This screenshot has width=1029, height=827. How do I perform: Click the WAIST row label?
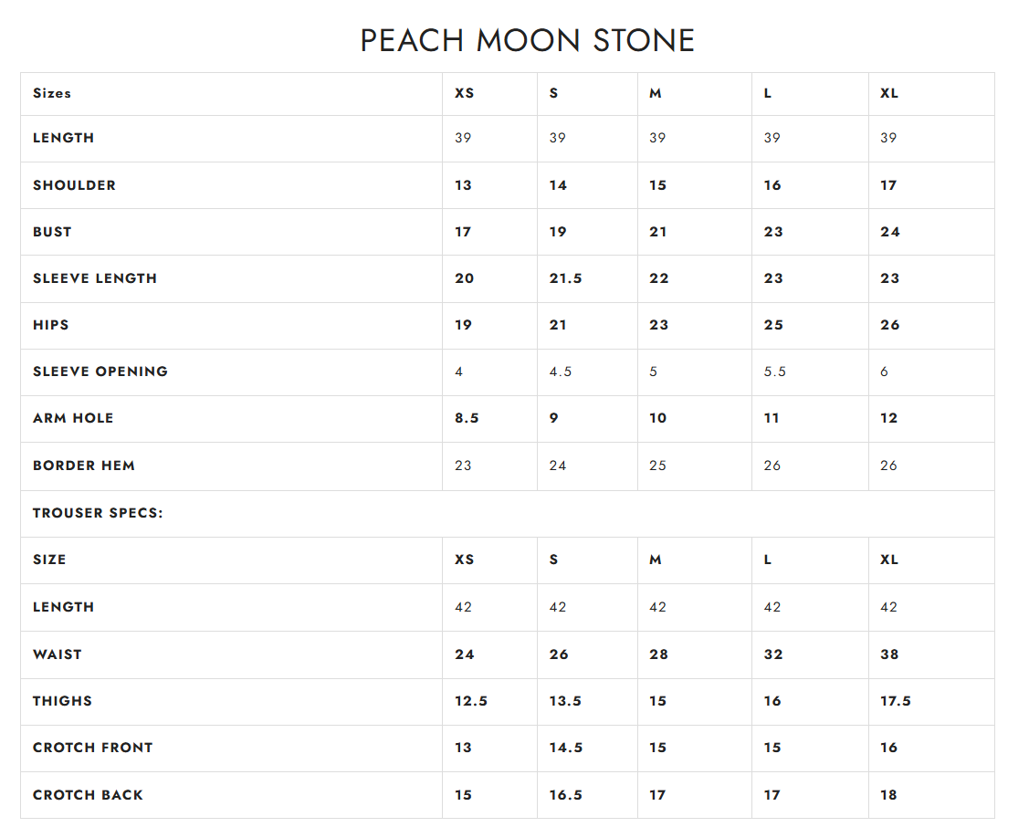tap(58, 654)
